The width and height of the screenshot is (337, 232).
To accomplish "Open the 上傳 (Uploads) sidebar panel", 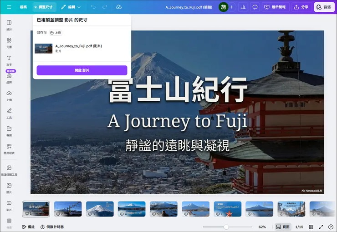I will pyautogui.click(x=9, y=96).
